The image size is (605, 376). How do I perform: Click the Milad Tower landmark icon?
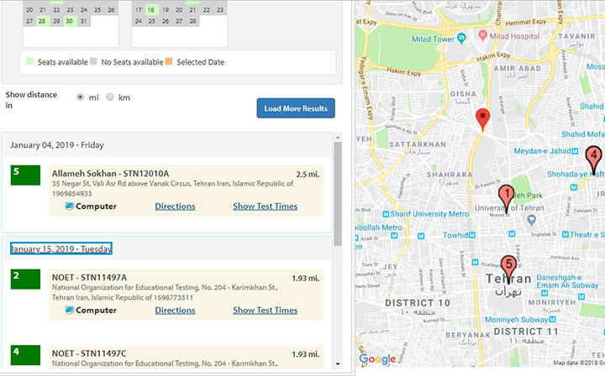coord(461,38)
